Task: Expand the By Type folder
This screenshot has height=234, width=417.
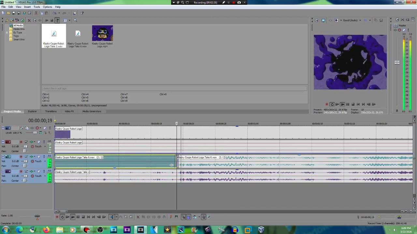Action: pos(7,32)
